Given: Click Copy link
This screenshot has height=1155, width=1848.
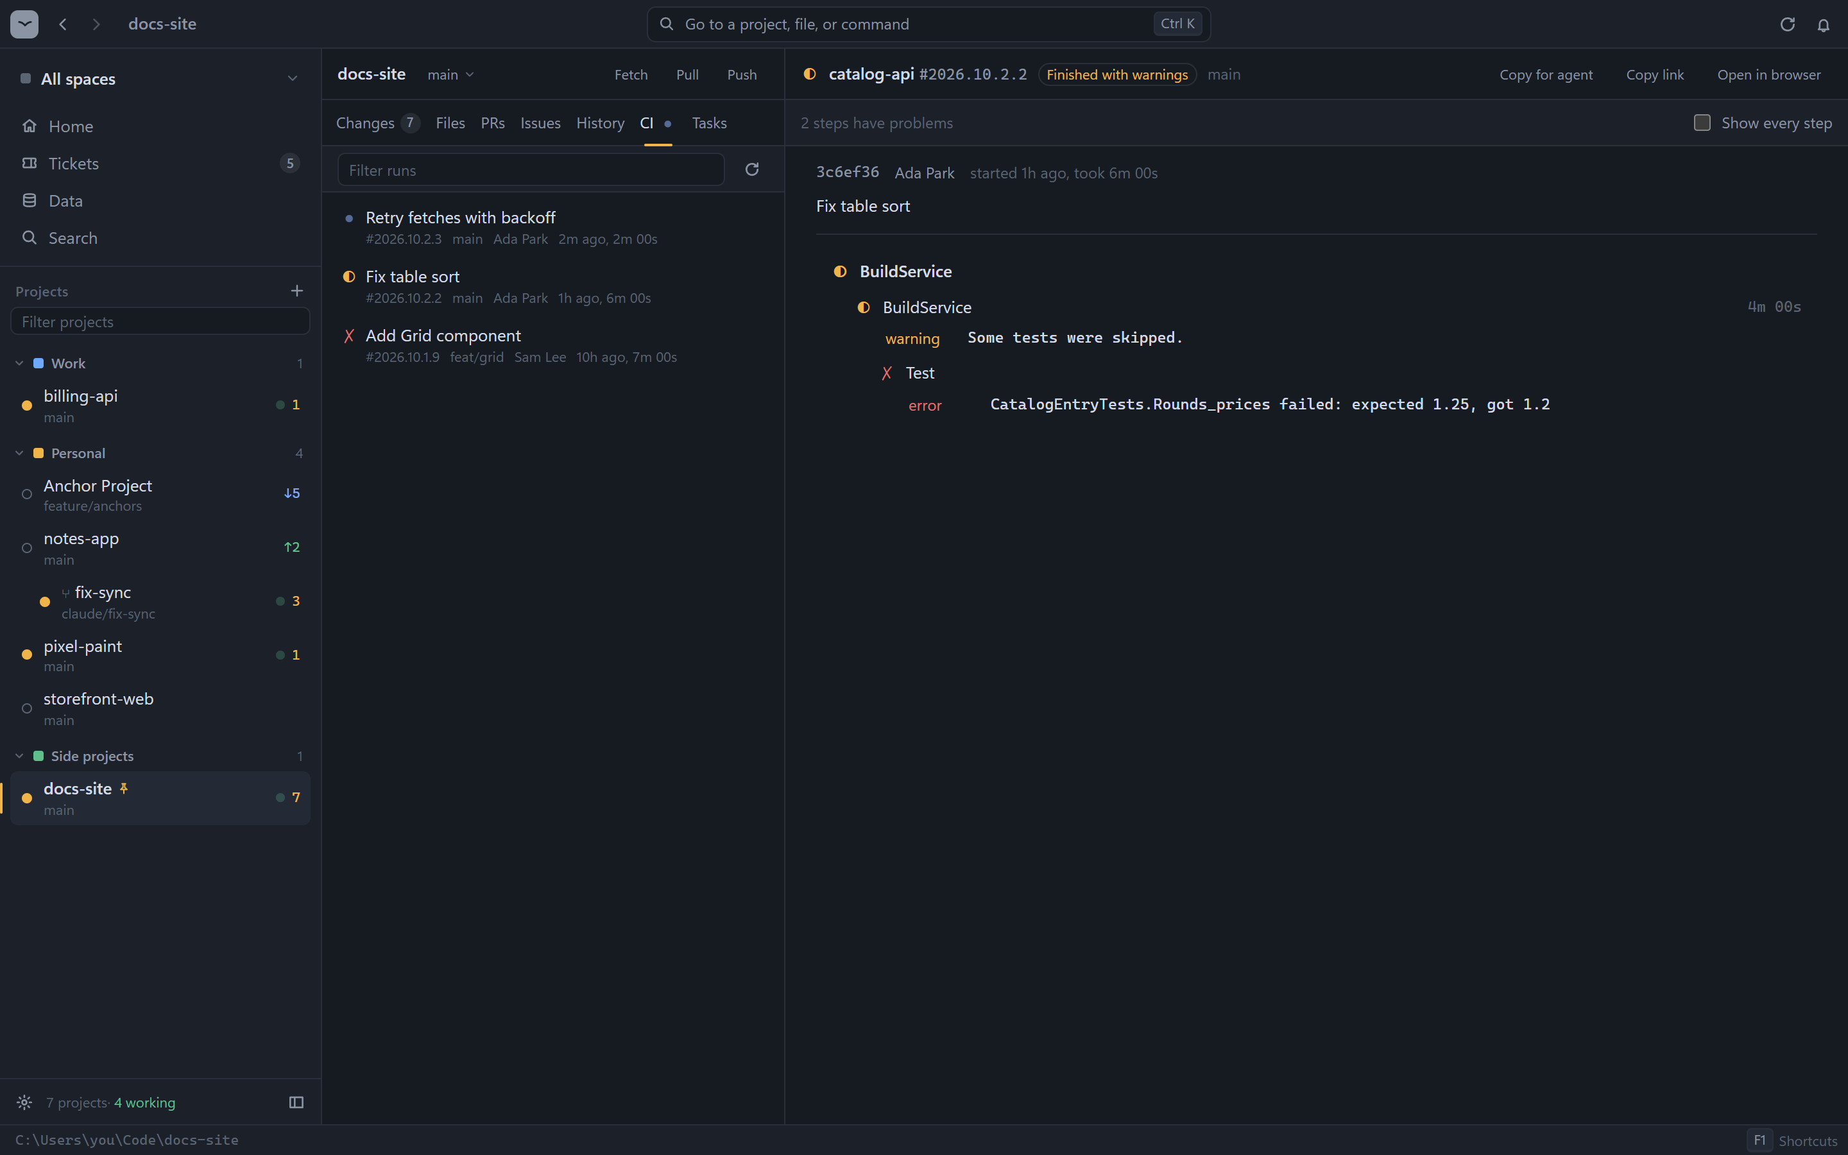Looking at the screenshot, I should 1655,75.
